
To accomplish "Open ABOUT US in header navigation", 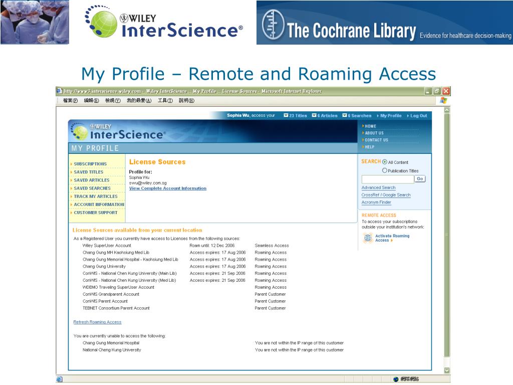I will [374, 133].
